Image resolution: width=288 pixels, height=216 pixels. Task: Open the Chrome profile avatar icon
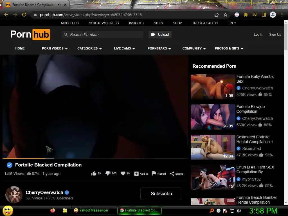pos(273,15)
